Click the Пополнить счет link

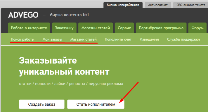[x=118, y=39]
